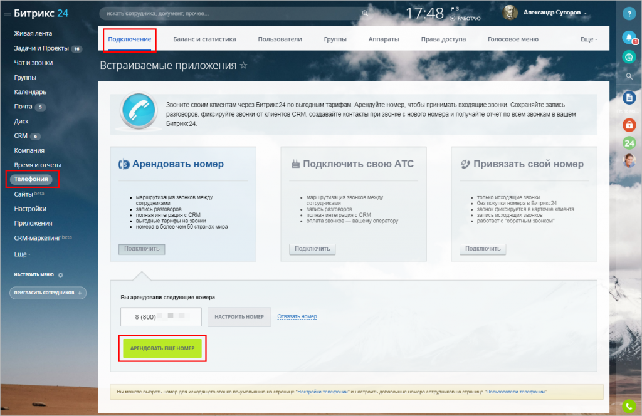Open Сайты beta in sidebar
The height and width of the screenshot is (416, 642).
29,194
